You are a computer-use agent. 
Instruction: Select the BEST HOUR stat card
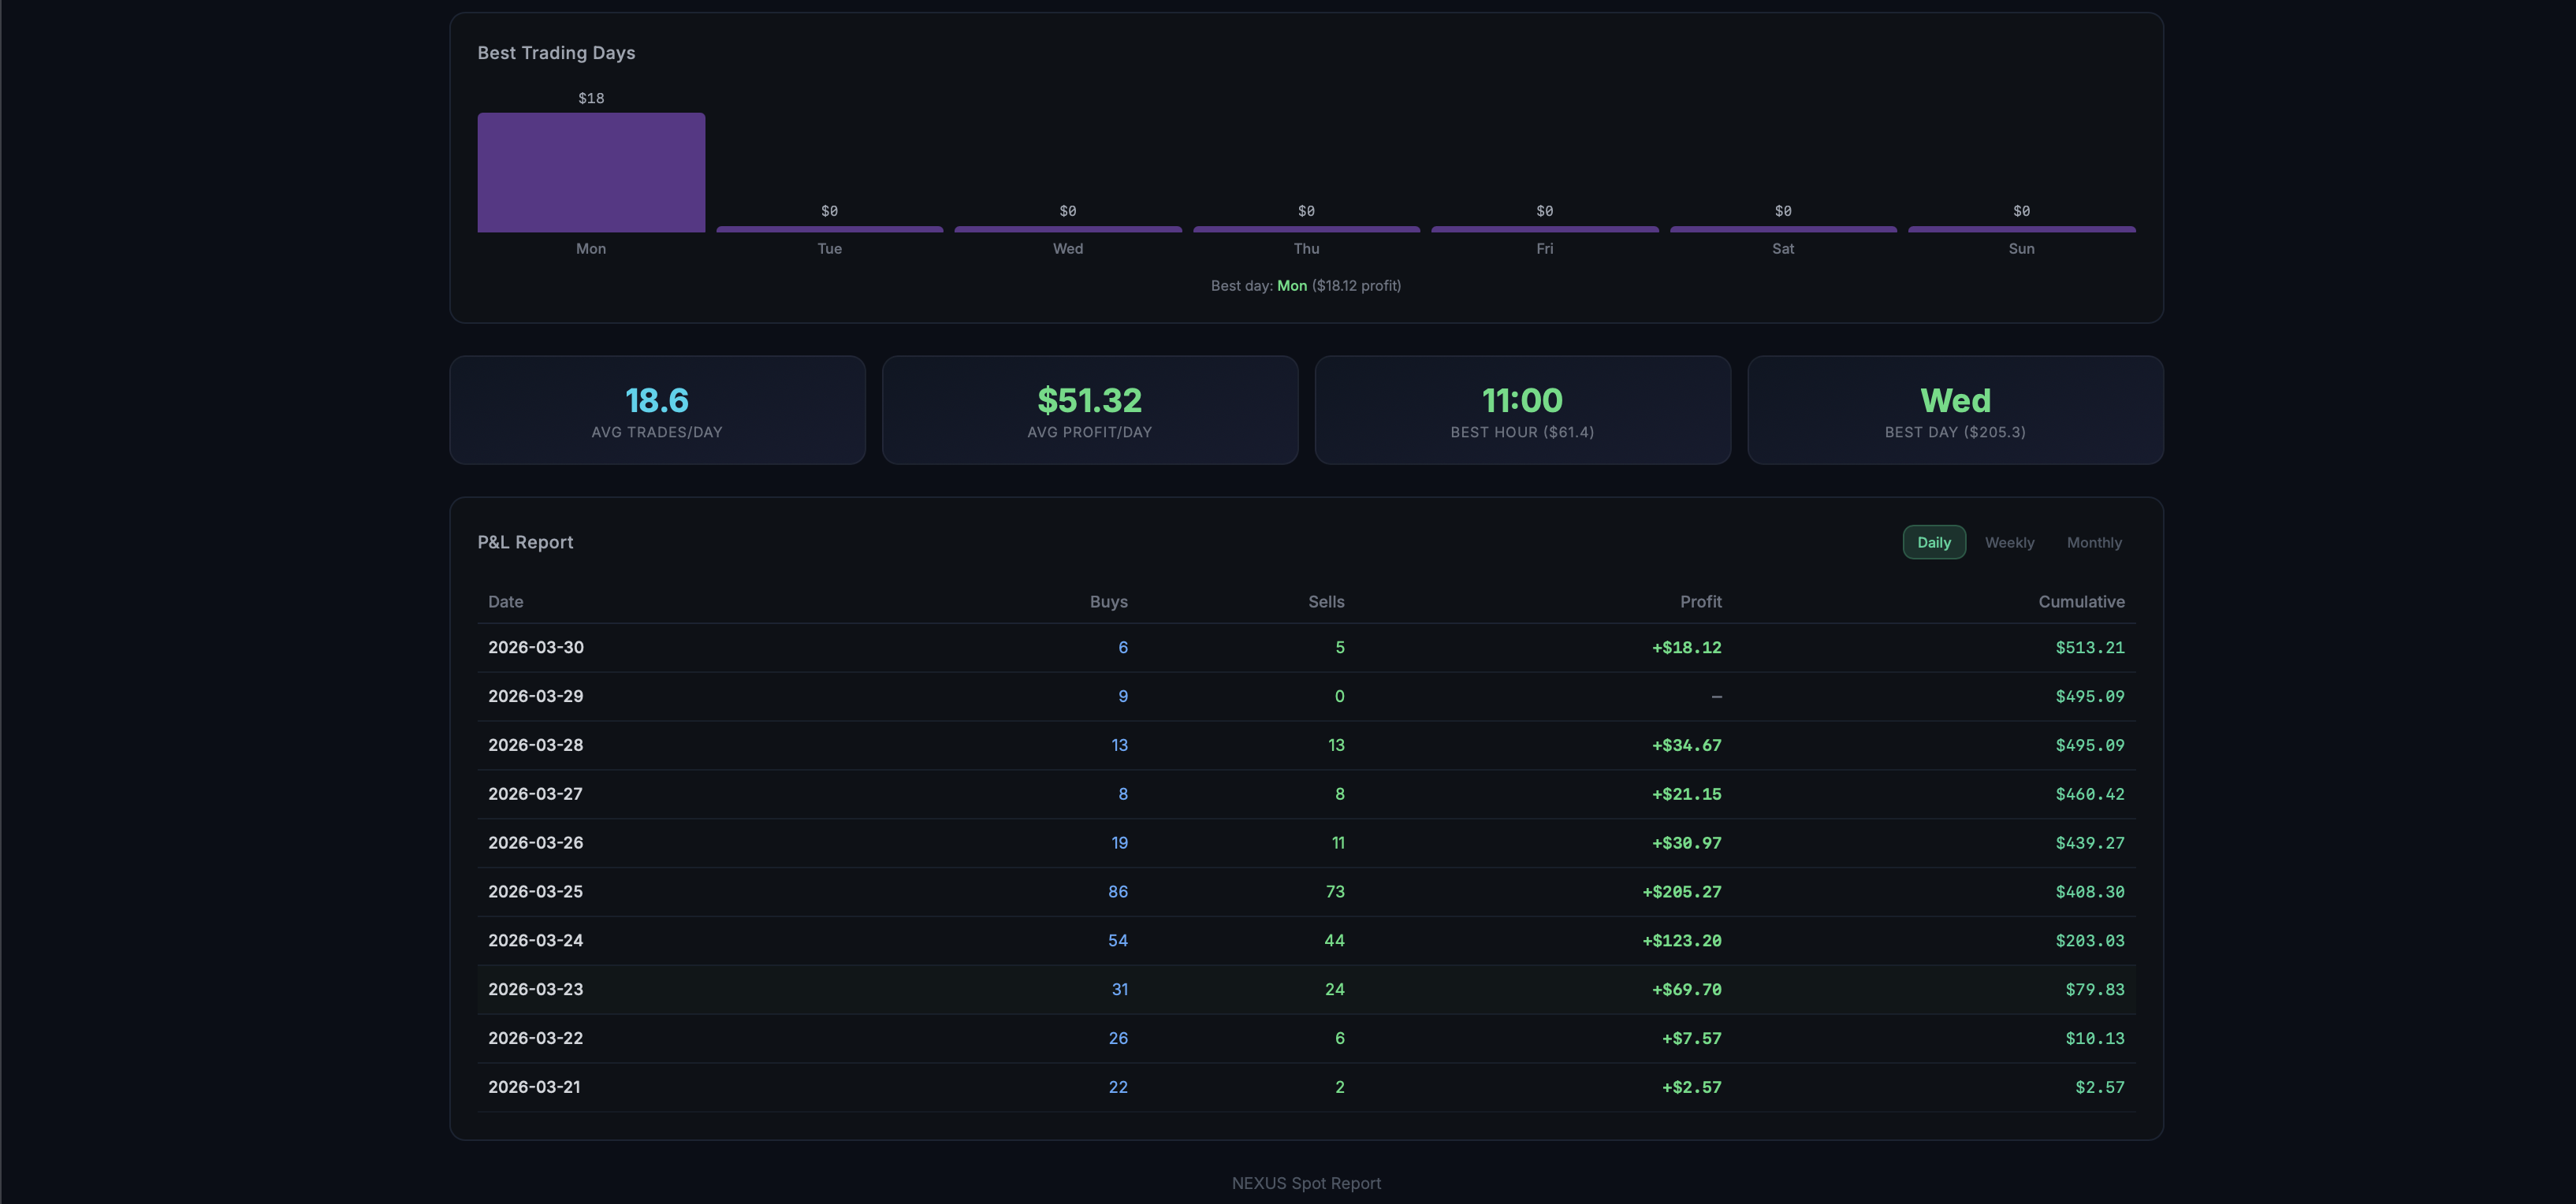coord(1522,410)
